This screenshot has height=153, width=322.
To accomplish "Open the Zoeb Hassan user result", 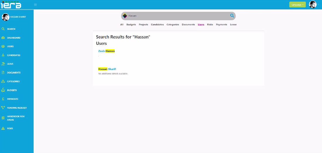I will [106, 51].
